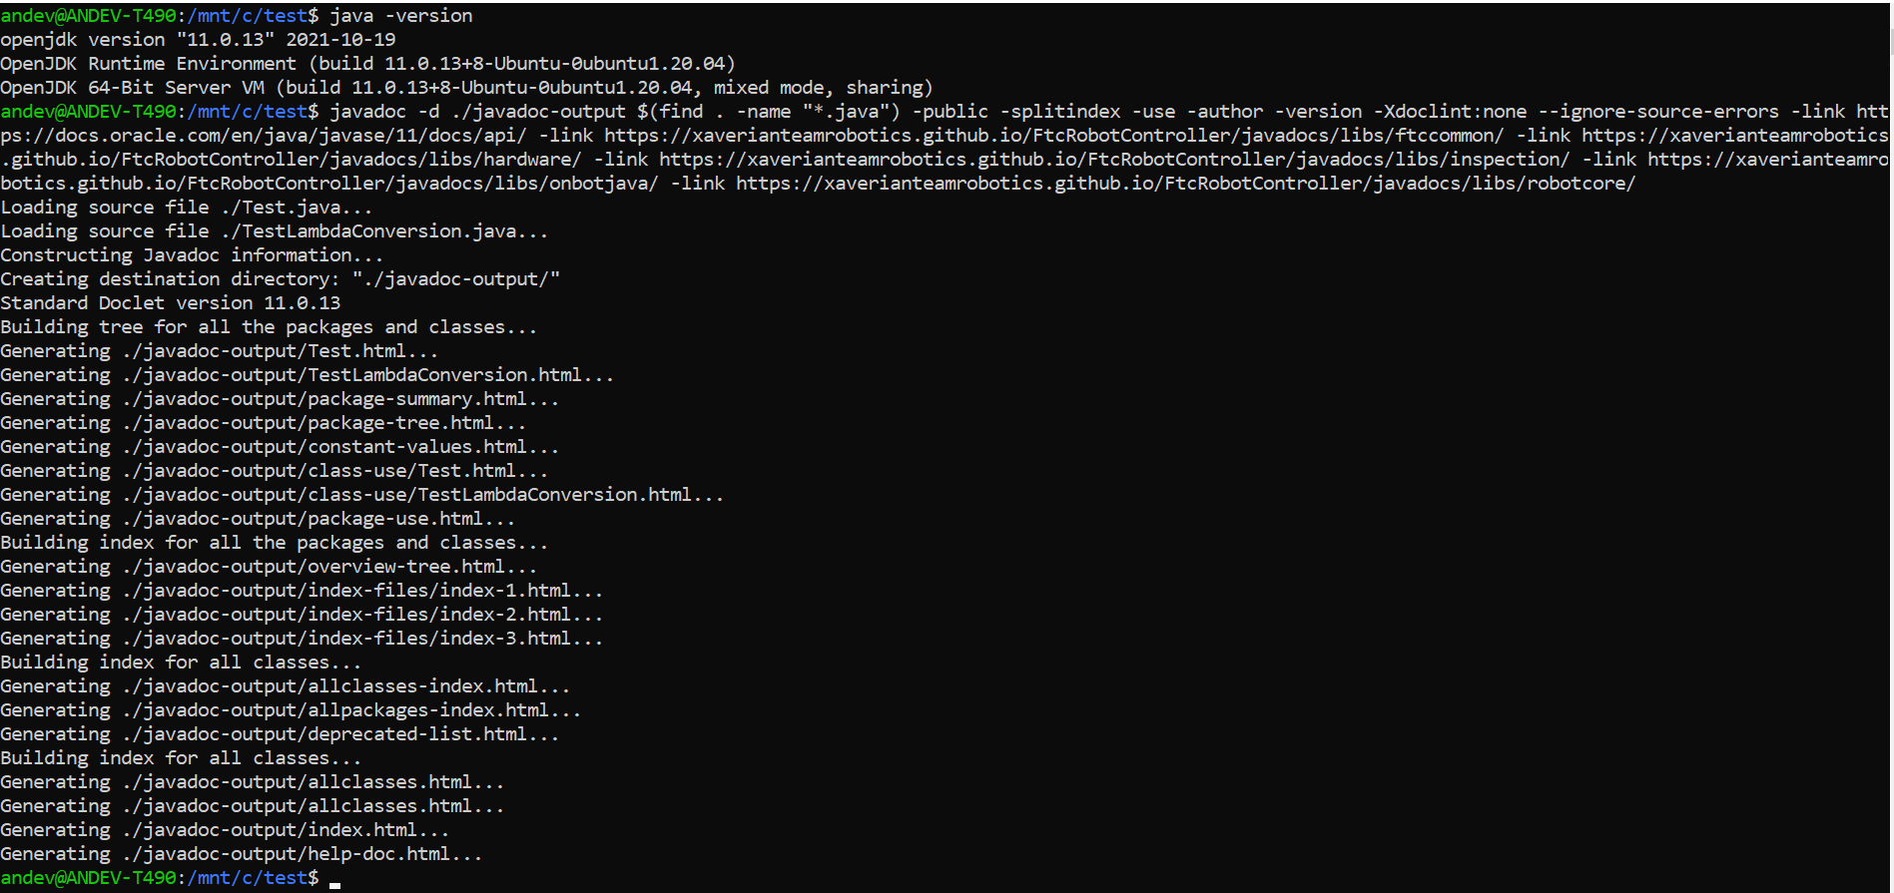1894x893 pixels.
Task: Click the libs/inspection javadocs URL
Action: tap(1113, 160)
